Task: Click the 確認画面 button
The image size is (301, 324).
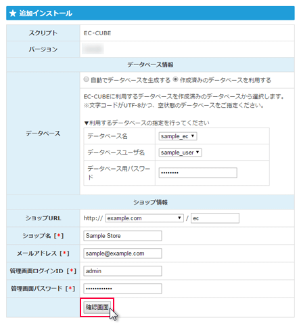Action: (97, 307)
